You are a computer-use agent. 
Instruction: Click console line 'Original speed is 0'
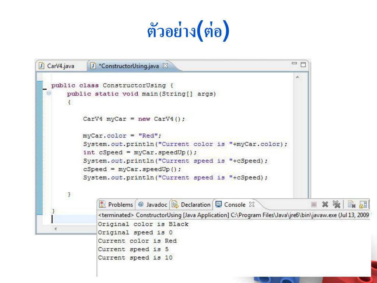(135, 233)
